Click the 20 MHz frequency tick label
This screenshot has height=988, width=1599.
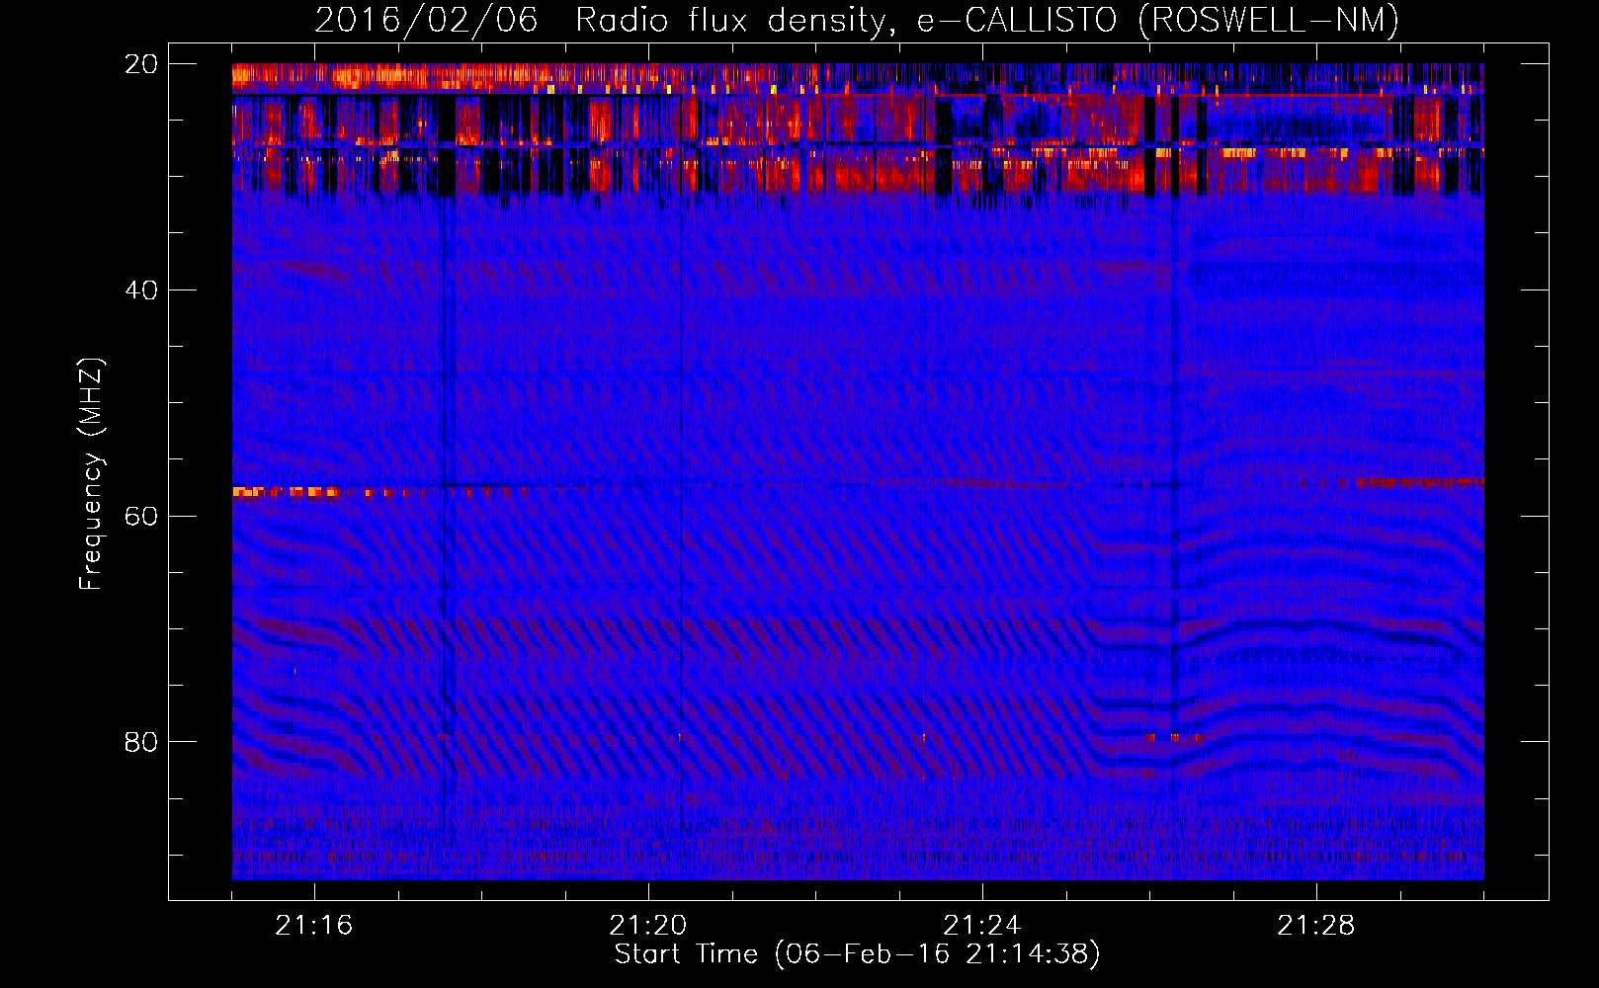tap(141, 64)
